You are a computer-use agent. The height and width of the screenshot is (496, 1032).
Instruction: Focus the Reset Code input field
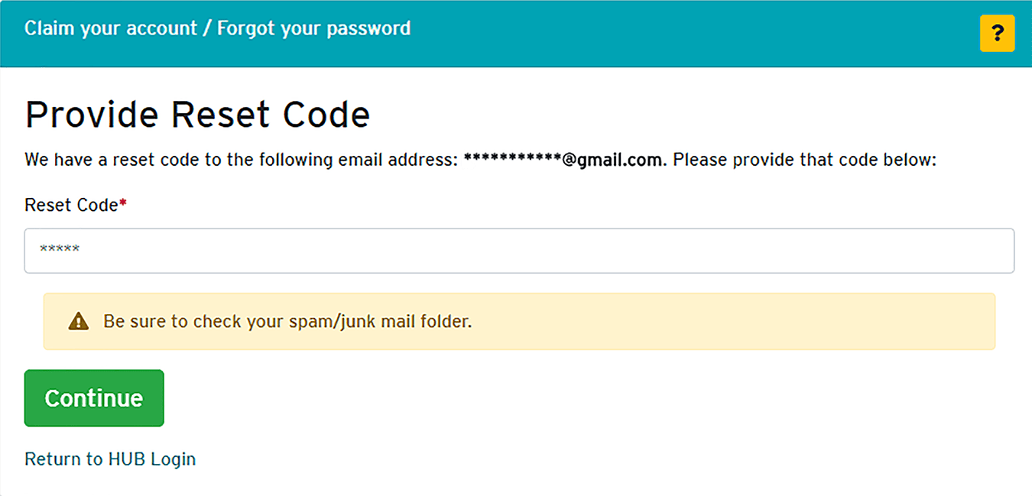coord(519,251)
